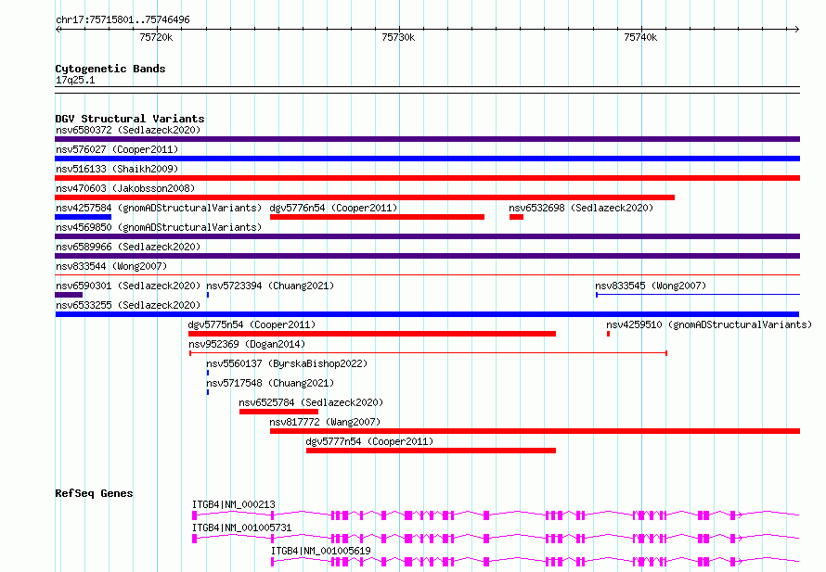Click the thin blue line under nsv833545
The image size is (826, 572).
(x=698, y=295)
